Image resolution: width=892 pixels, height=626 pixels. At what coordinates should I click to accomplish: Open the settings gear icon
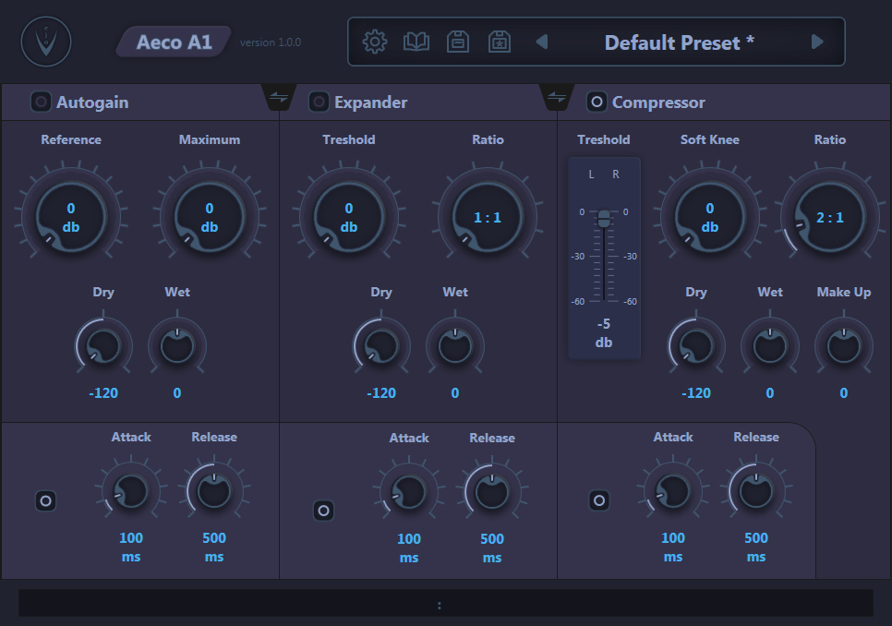pos(374,42)
